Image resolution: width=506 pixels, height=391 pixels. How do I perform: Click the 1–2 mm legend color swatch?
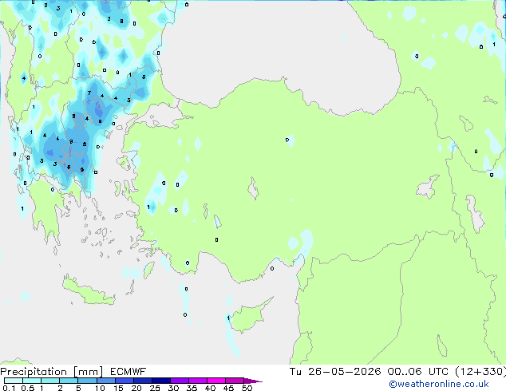[x=50, y=381]
